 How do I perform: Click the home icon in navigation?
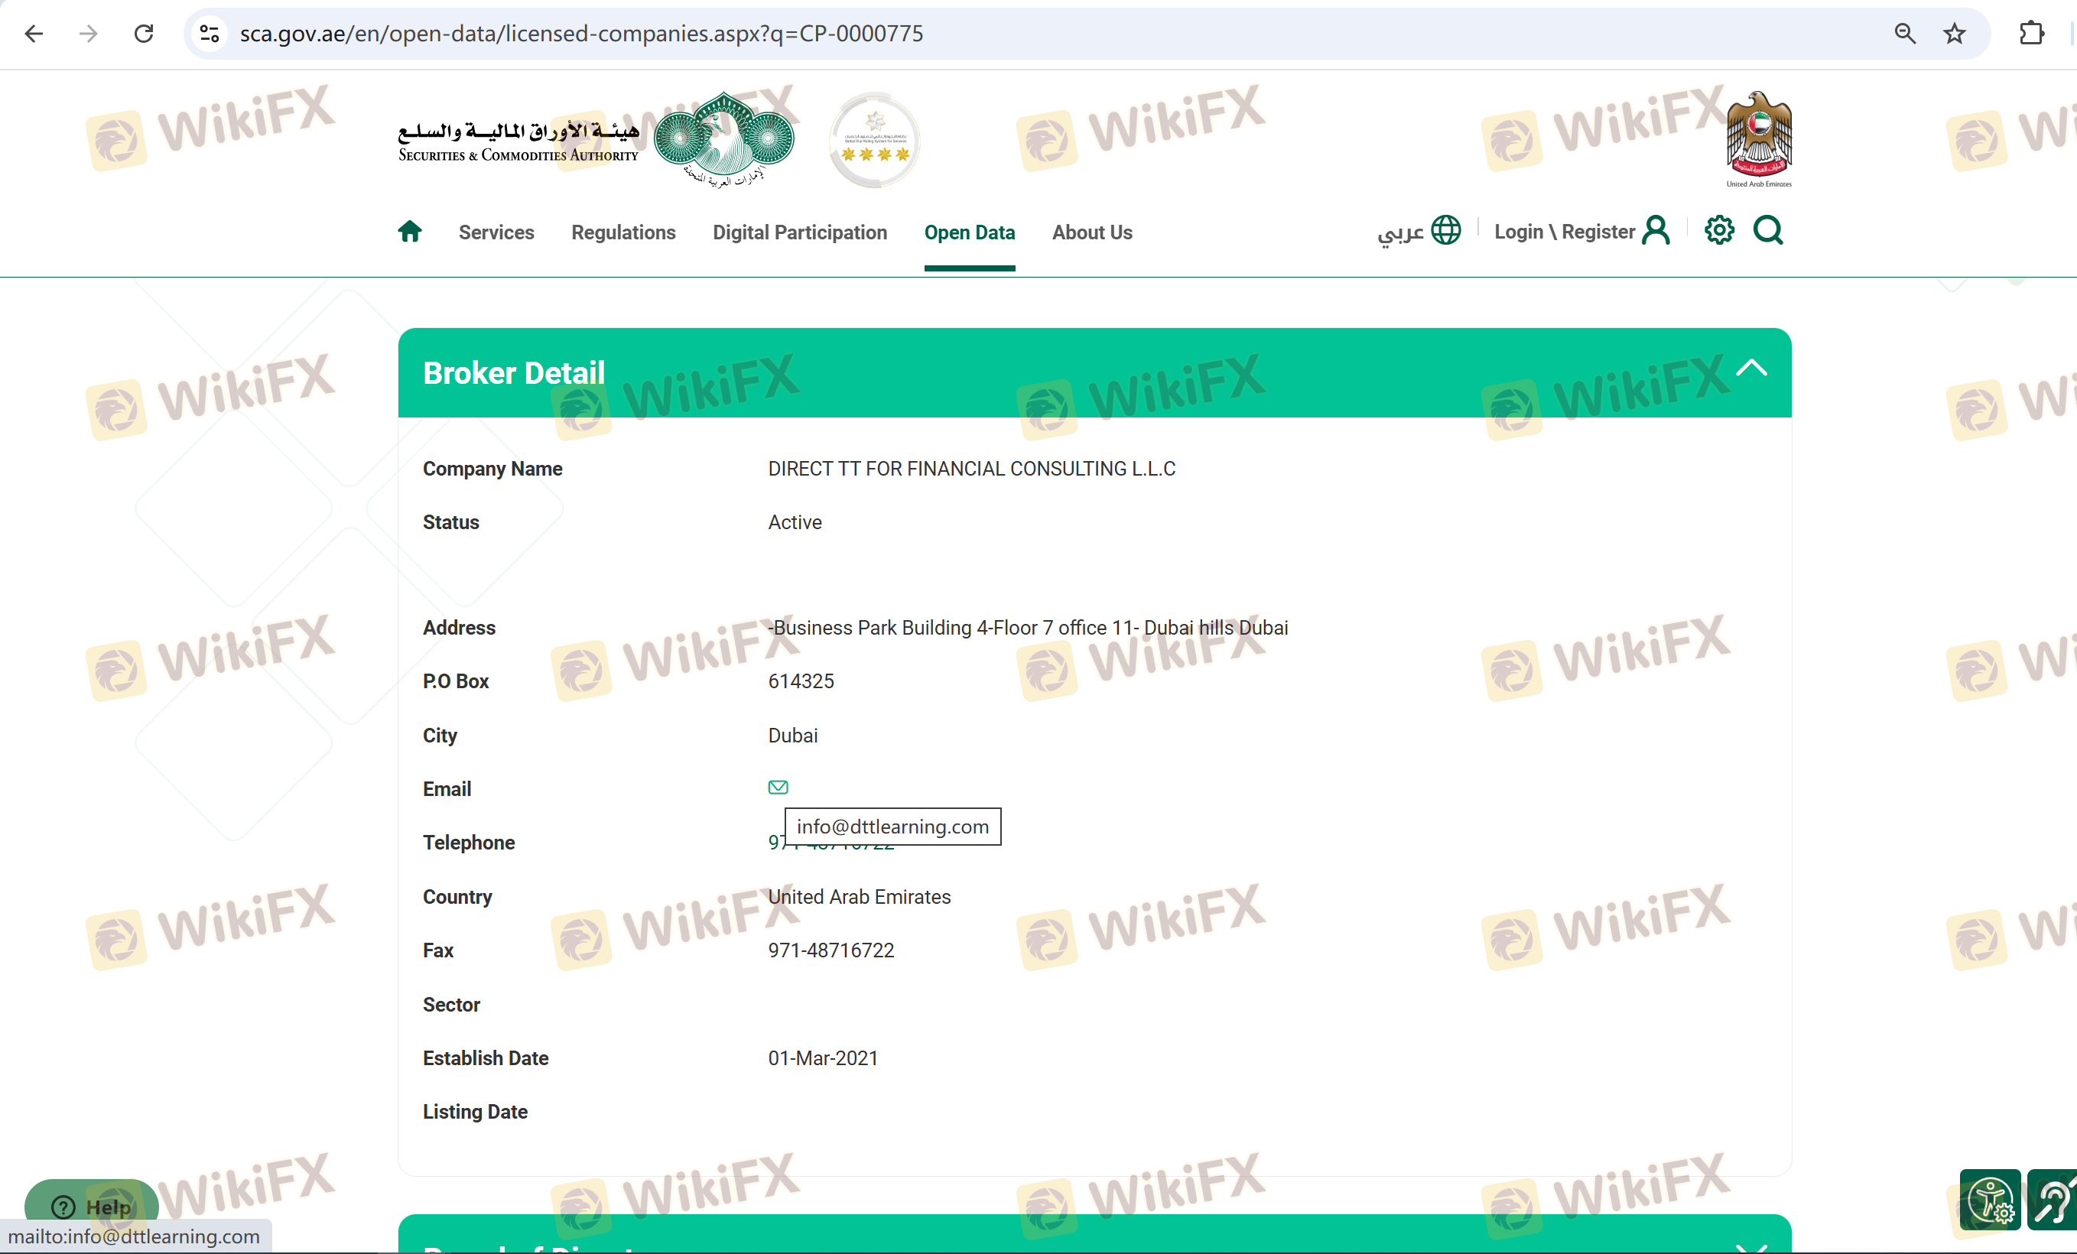pos(410,232)
